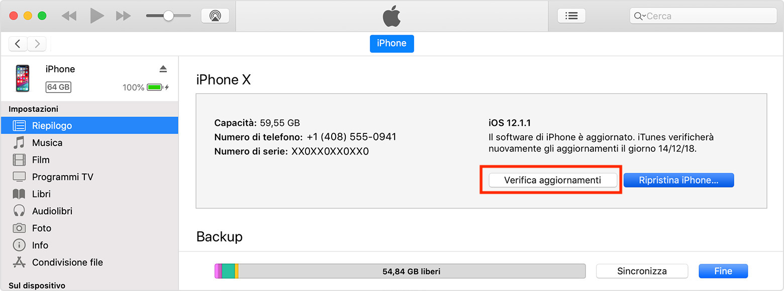This screenshot has height=291, width=784.
Task: Select the iPhone tab button
Action: tap(391, 44)
